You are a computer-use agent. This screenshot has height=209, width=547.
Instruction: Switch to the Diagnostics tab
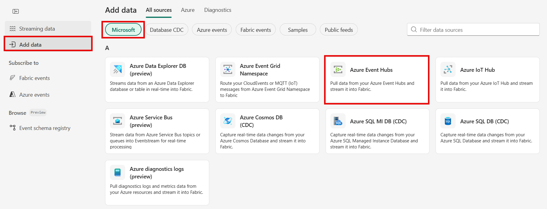217,10
